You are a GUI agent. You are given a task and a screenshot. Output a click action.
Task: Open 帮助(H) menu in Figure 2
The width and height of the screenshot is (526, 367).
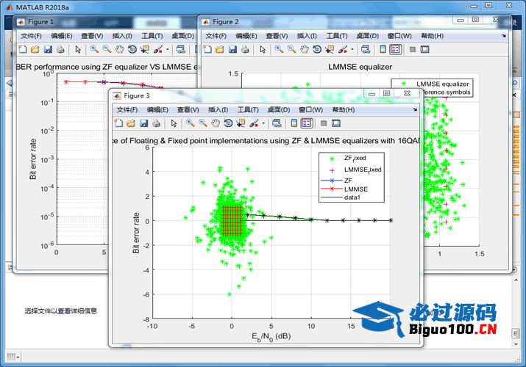432,35
